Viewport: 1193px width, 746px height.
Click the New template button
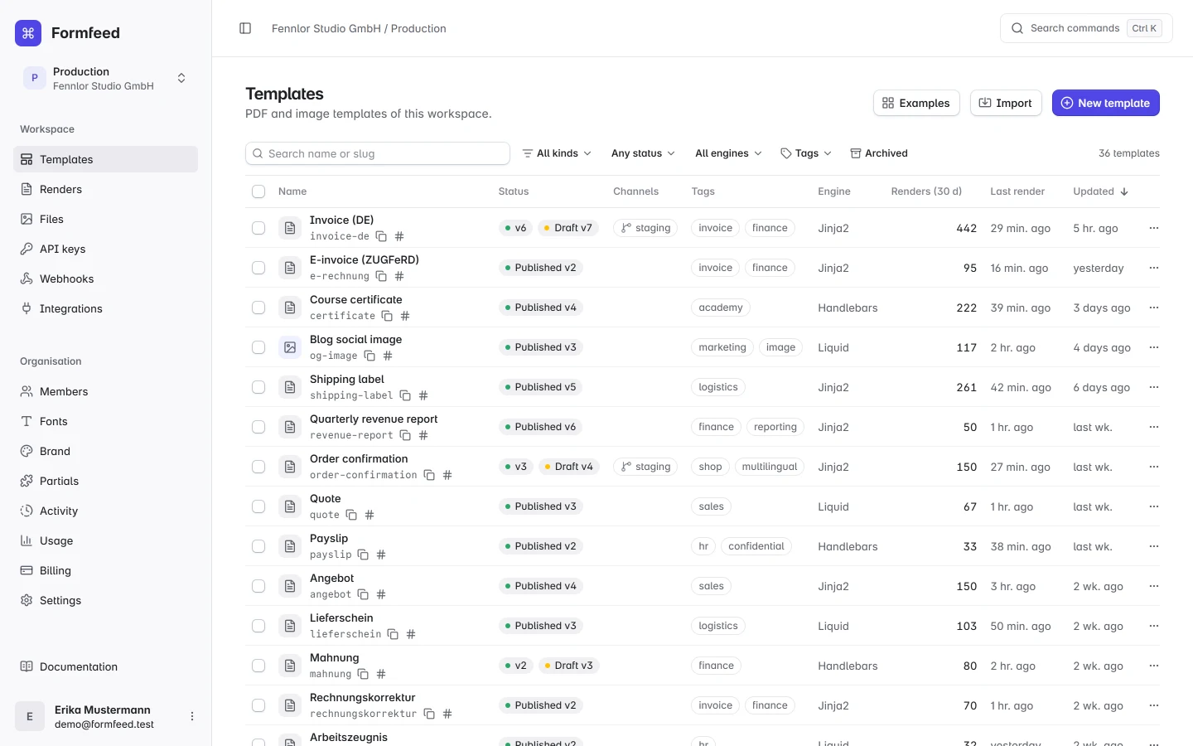click(1106, 103)
